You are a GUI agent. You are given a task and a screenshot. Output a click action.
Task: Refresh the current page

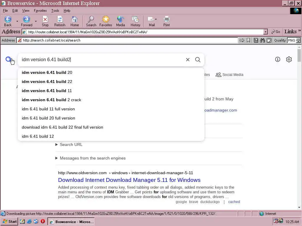60,21
